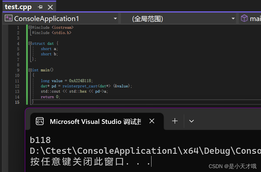This screenshot has width=261, height=172.
Task: Open the ConsoleApplication1 project dropdown
Action: coord(115,18)
